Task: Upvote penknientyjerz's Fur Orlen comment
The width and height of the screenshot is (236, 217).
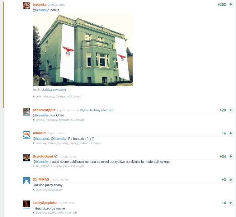Action: pos(231,110)
